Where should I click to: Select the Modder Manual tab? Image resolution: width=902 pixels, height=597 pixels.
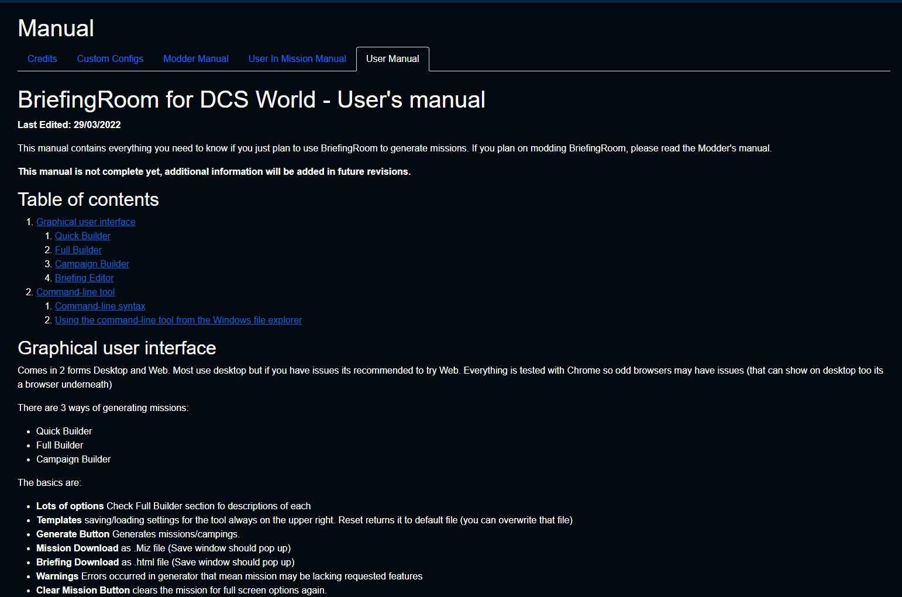coord(195,59)
